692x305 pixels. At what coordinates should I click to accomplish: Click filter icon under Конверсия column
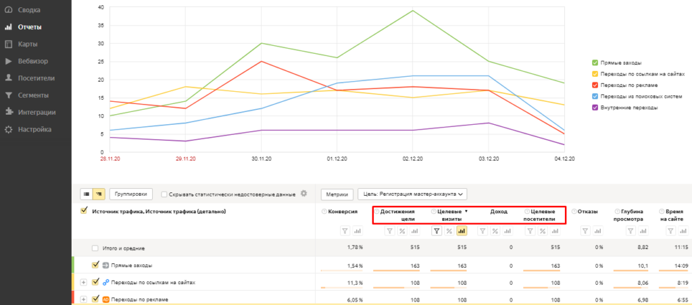click(344, 231)
